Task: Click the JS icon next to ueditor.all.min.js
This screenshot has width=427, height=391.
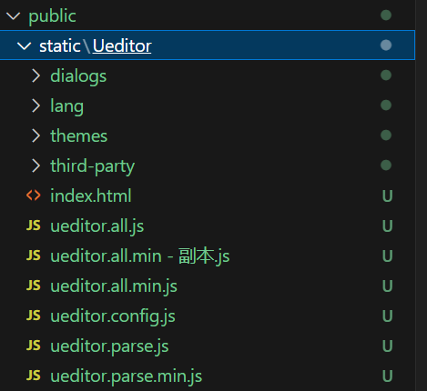Action: point(34,286)
